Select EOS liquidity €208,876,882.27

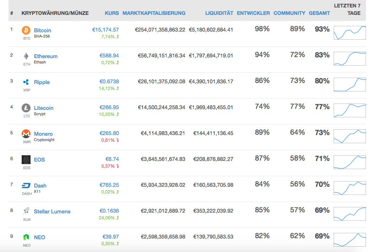(213, 159)
